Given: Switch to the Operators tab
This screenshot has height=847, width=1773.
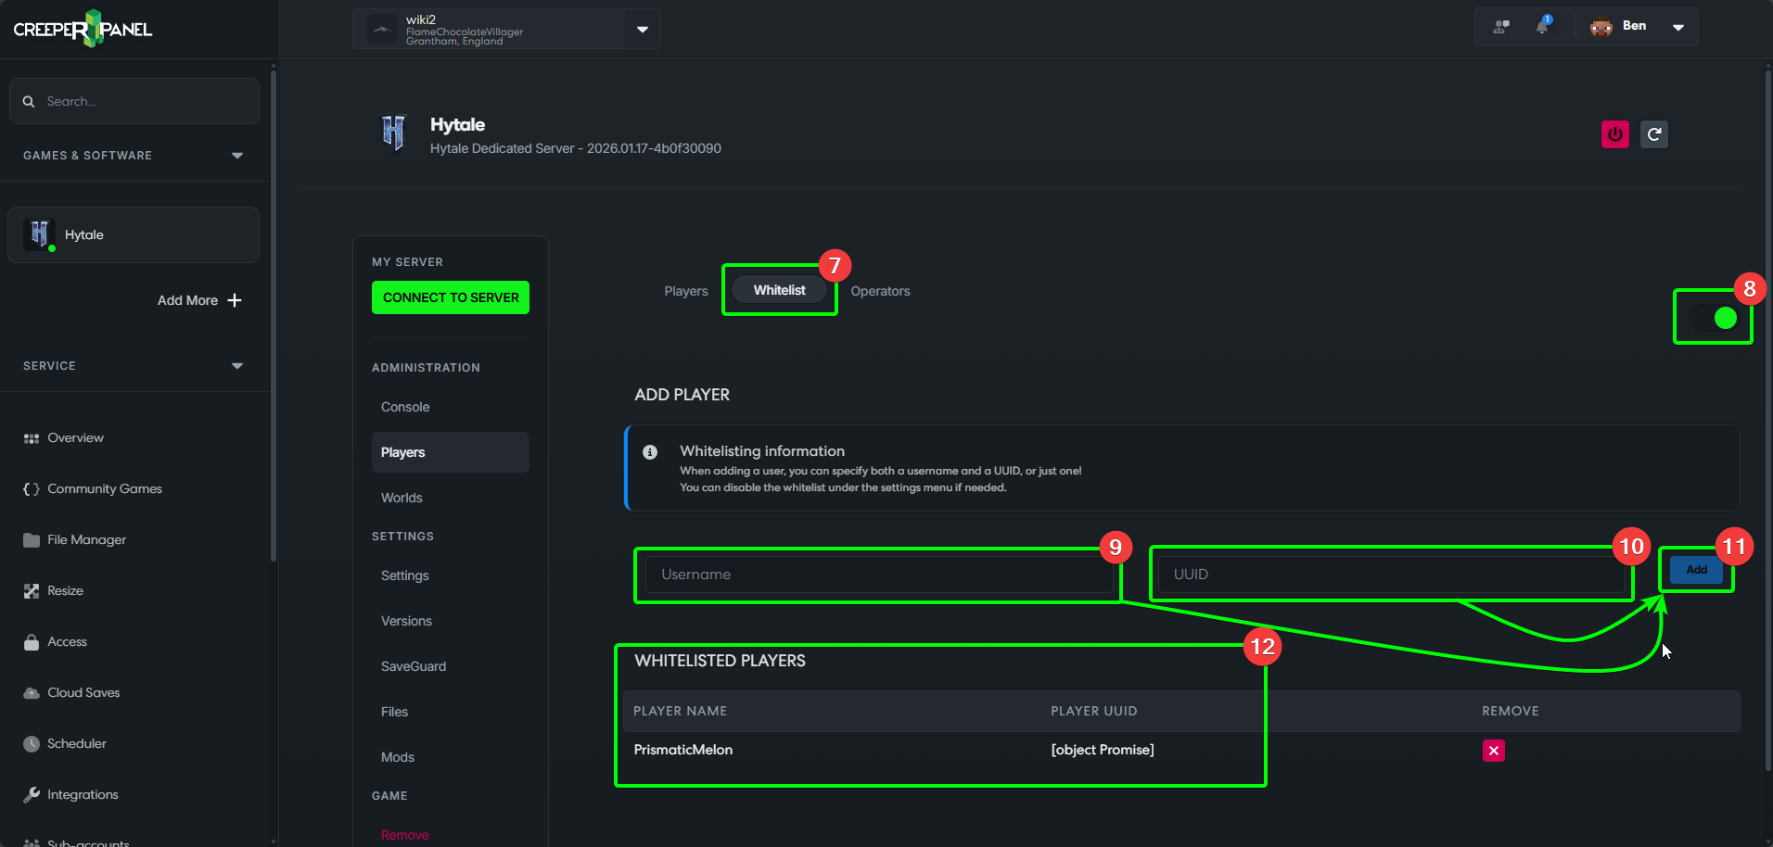Looking at the screenshot, I should click(x=880, y=291).
